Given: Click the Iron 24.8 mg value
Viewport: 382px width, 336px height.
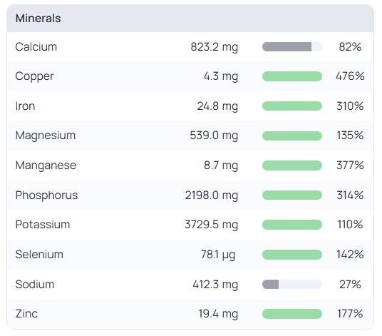Looking at the screenshot, I should tap(217, 106).
